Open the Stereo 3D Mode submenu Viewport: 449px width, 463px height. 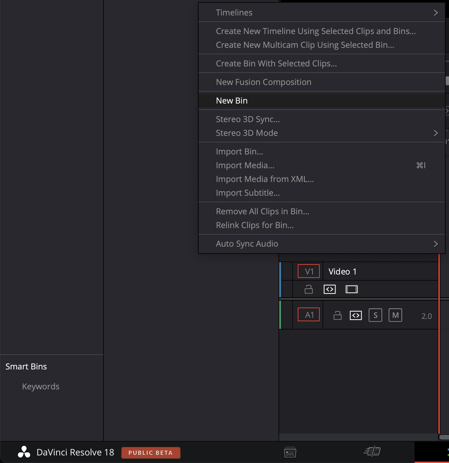pos(322,133)
